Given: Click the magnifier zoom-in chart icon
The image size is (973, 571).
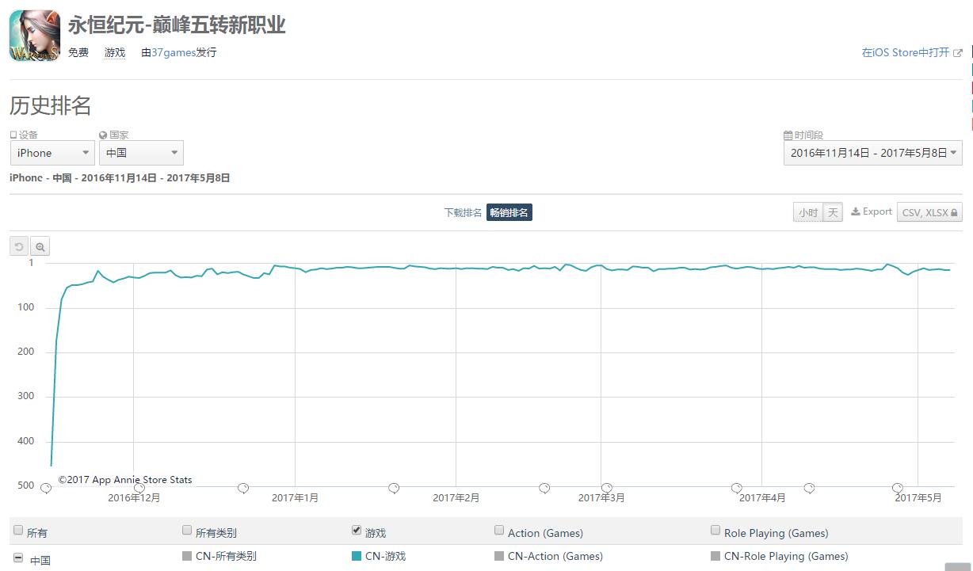Looking at the screenshot, I should (40, 246).
